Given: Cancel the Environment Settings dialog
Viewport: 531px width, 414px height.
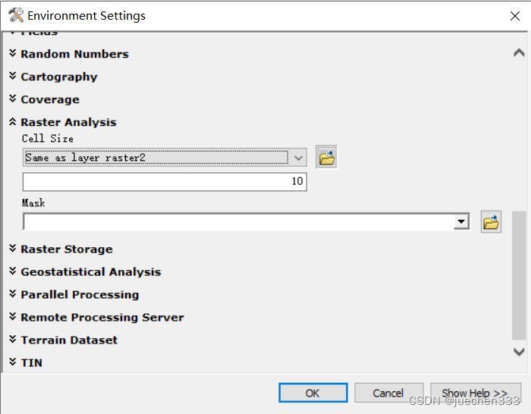Looking at the screenshot, I should tap(388, 393).
